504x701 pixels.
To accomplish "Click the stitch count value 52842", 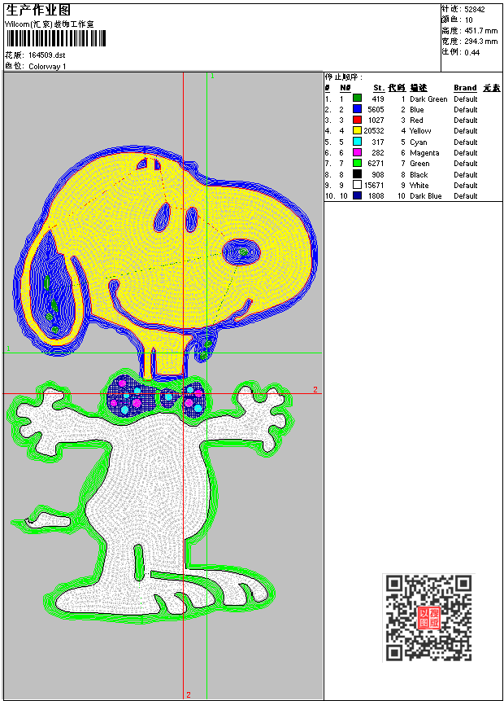I will point(475,9).
